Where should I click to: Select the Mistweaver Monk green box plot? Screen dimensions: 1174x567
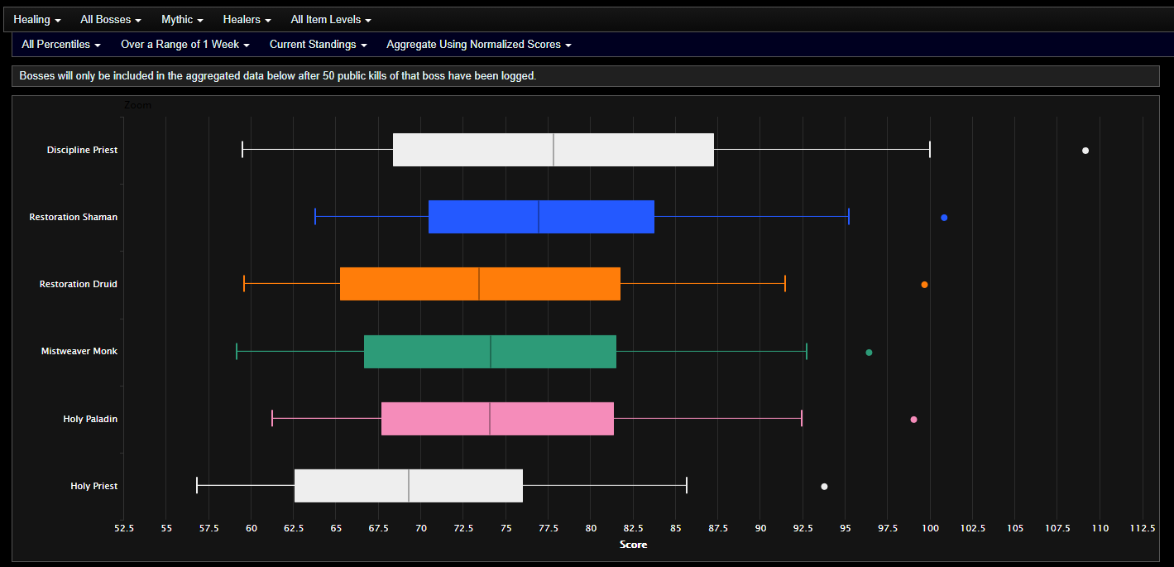pos(490,352)
